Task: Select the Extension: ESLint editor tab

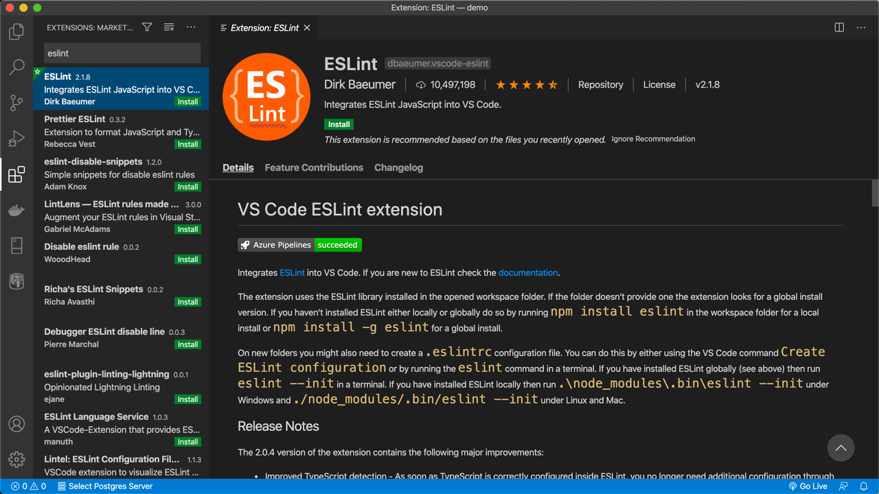Action: [264, 27]
